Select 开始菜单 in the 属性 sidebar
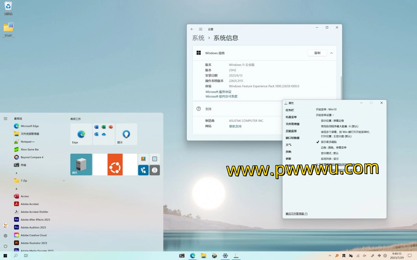Screen dimensions: 417x260 click(x=291, y=131)
